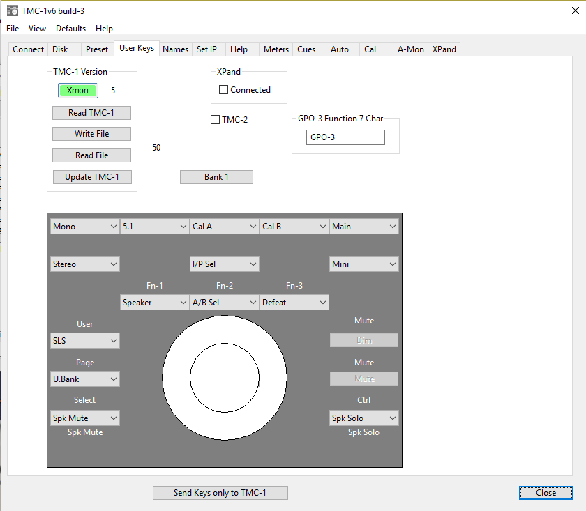This screenshot has height=511, width=586.
Task: Switch to the Meters tab
Action: point(276,49)
